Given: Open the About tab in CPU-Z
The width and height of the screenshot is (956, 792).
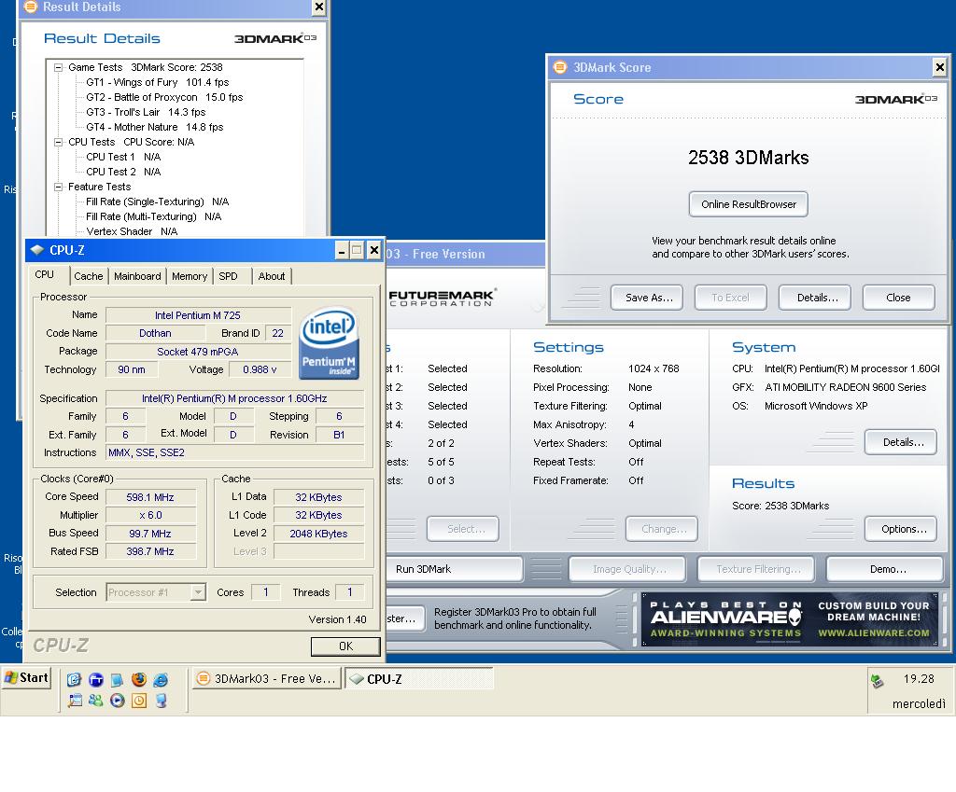Looking at the screenshot, I should tap(272, 276).
